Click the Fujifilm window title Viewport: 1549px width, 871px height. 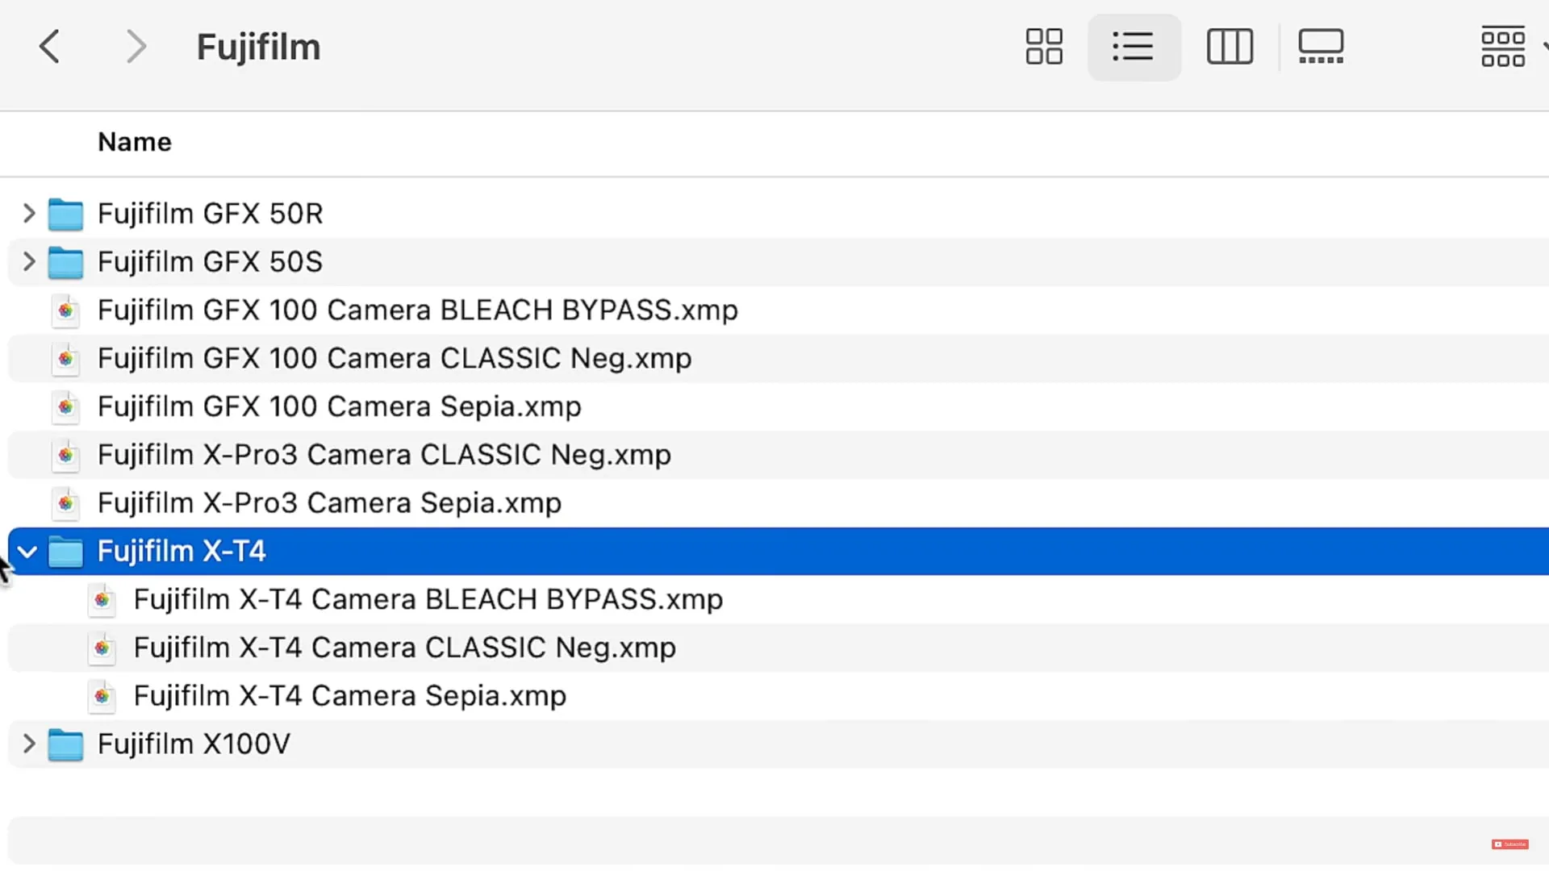pyautogui.click(x=258, y=47)
